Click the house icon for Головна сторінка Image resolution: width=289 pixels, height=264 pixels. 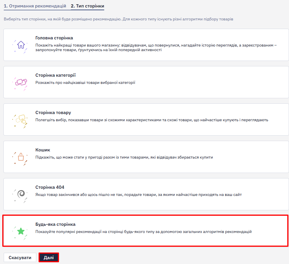pyautogui.click(x=21, y=45)
